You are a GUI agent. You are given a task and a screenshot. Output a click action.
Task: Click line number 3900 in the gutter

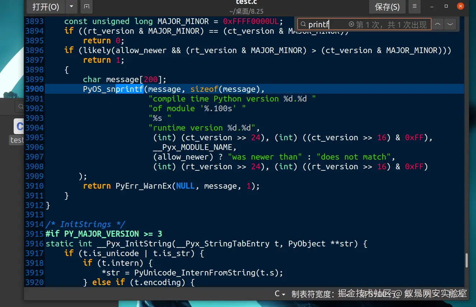pyautogui.click(x=34, y=89)
